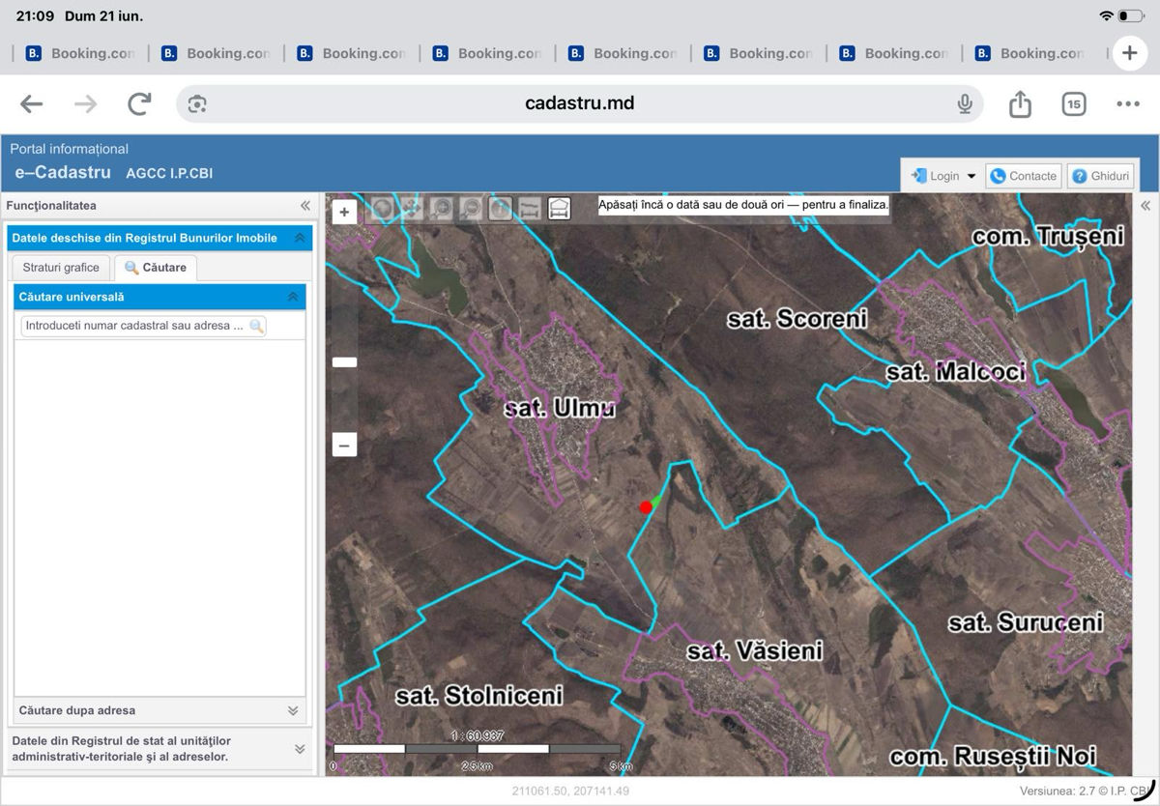This screenshot has width=1160, height=806.
Task: Select the zoom-in magnifier map tool
Action: pyautogui.click(x=442, y=208)
